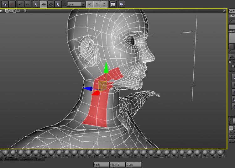The width and height of the screenshot is (235, 168).
Task: Open the Keyframes tab
Action: pyautogui.click(x=27, y=160)
